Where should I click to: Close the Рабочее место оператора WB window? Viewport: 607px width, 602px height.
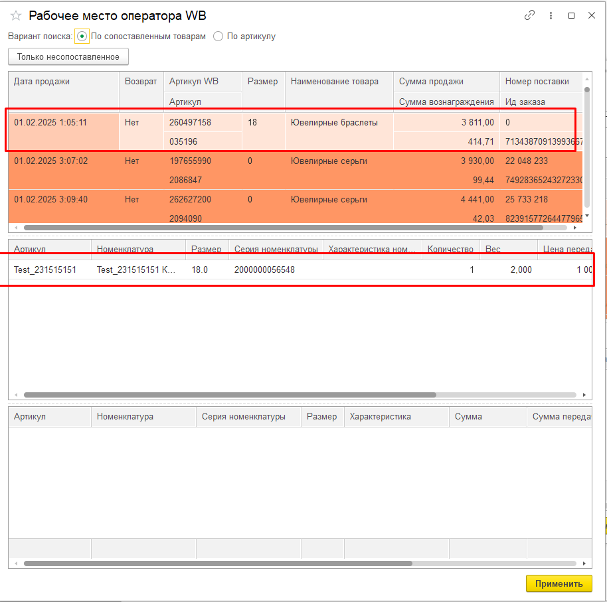point(592,15)
